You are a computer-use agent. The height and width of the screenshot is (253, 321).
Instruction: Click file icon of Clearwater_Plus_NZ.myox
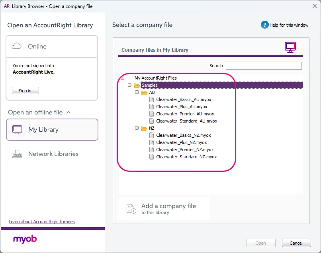point(151,142)
